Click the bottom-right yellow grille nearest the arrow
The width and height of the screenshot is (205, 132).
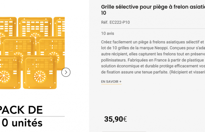pyautogui.click(x=39, y=72)
